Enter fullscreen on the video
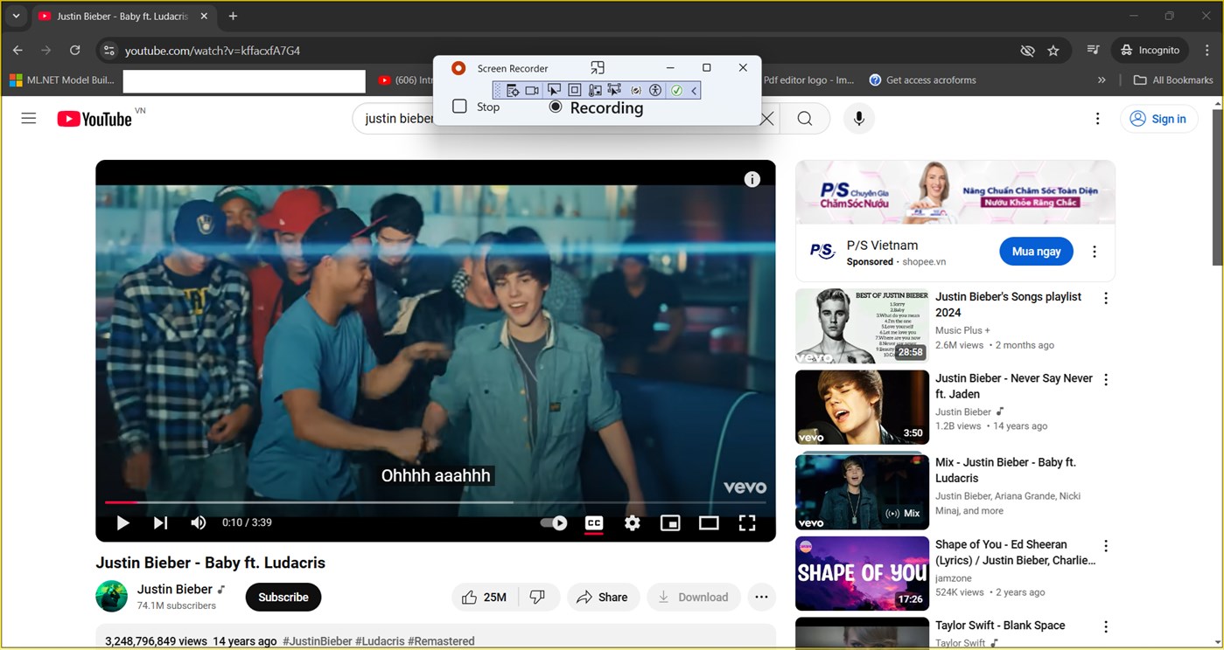The width and height of the screenshot is (1224, 650). point(747,522)
